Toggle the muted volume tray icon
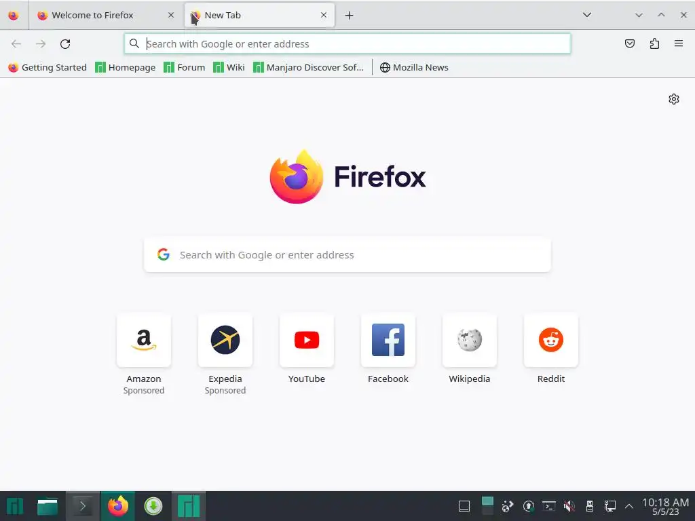The height and width of the screenshot is (521, 695). click(x=569, y=506)
